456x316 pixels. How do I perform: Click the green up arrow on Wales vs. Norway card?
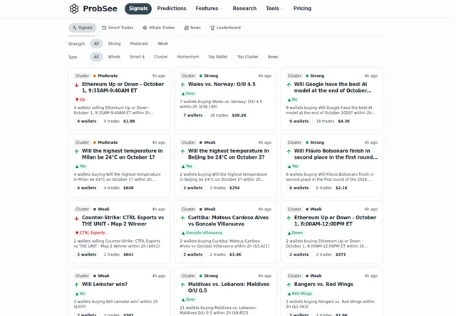click(x=182, y=85)
